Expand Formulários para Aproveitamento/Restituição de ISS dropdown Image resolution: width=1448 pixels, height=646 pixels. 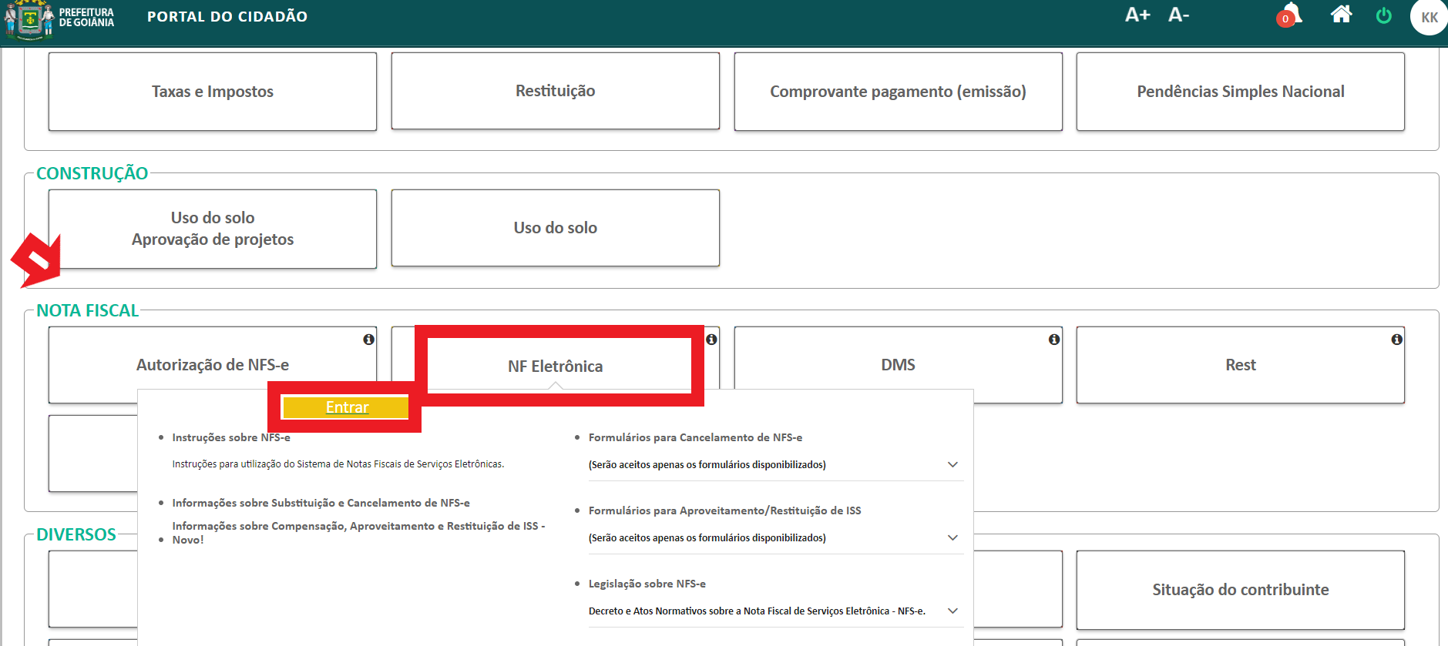[952, 537]
